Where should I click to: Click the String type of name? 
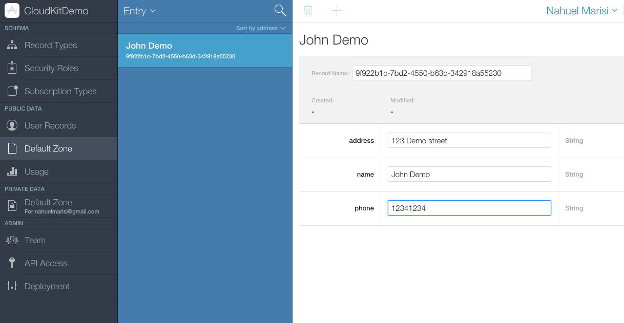574,174
